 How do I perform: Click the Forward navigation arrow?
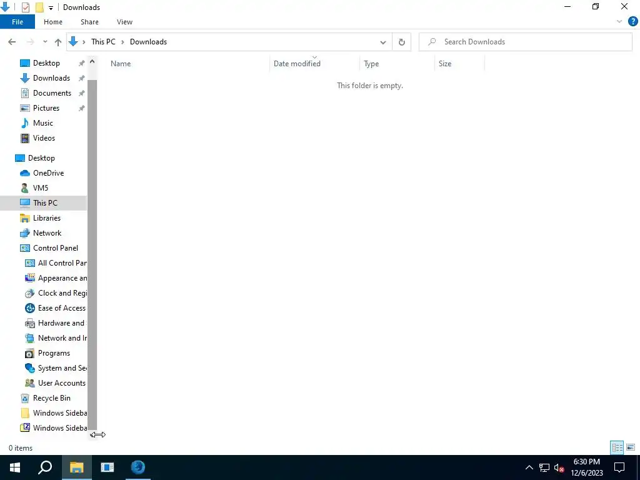(x=30, y=42)
